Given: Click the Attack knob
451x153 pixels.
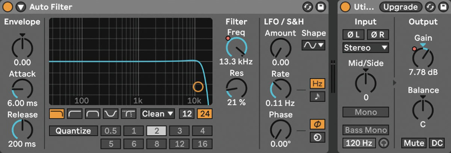Looking at the screenshot, I should click(23, 89).
